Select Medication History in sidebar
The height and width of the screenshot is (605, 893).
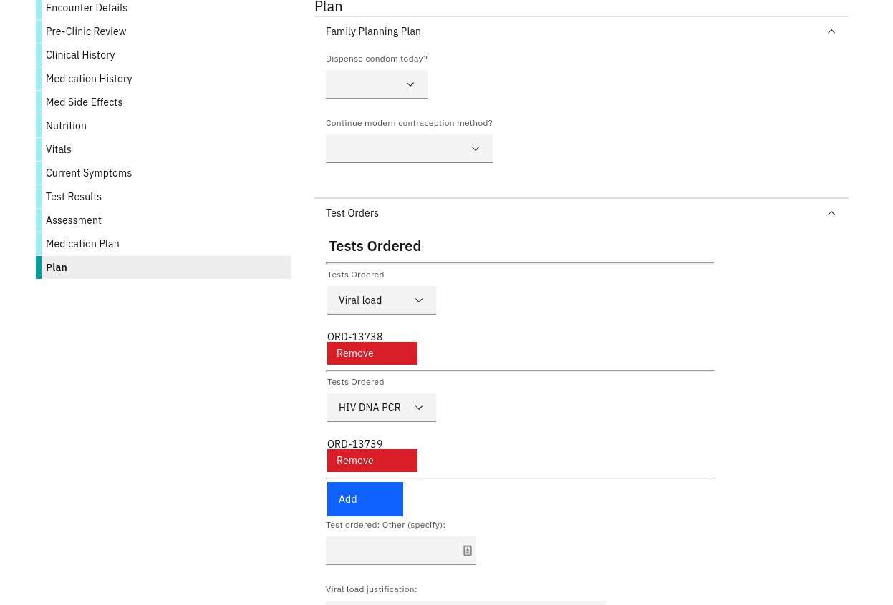click(x=163, y=79)
